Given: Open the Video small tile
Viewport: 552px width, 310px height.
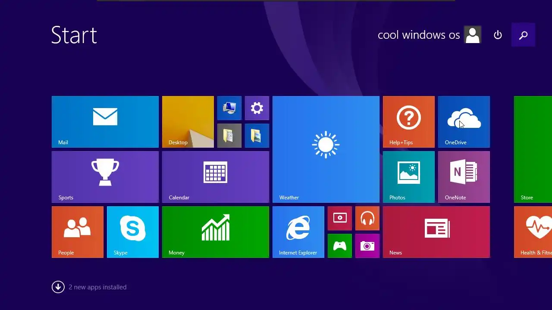Looking at the screenshot, I should click(x=340, y=218).
